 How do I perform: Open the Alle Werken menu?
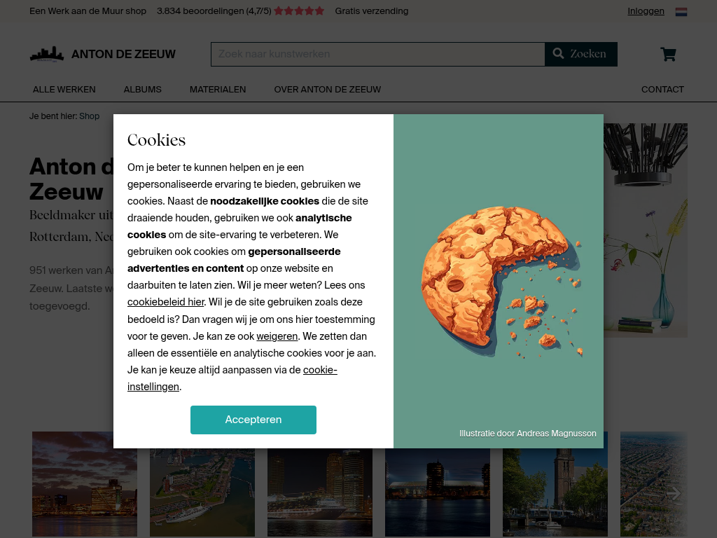(x=64, y=89)
